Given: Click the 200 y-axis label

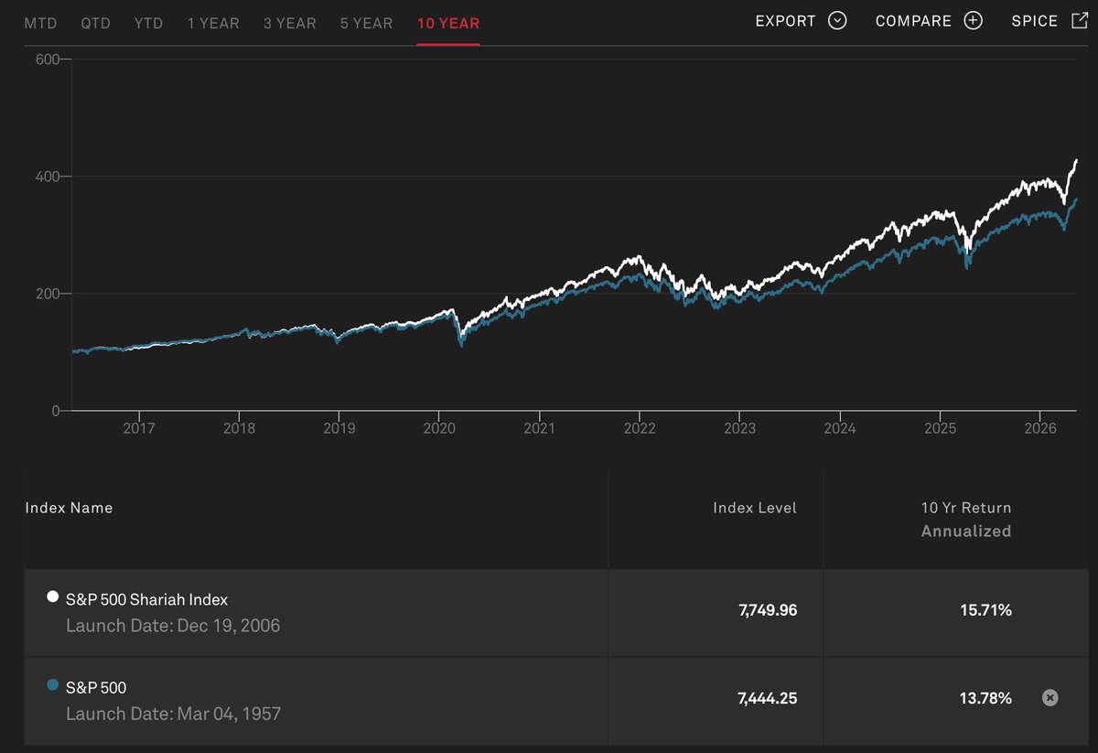Looking at the screenshot, I should [x=48, y=294].
